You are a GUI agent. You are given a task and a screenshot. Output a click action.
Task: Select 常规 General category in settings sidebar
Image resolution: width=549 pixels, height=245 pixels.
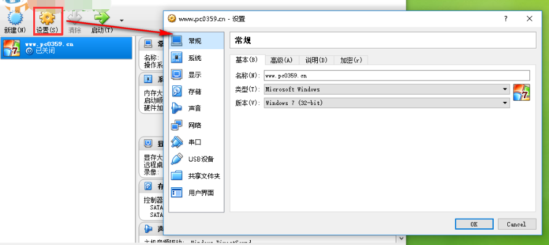coord(196,41)
